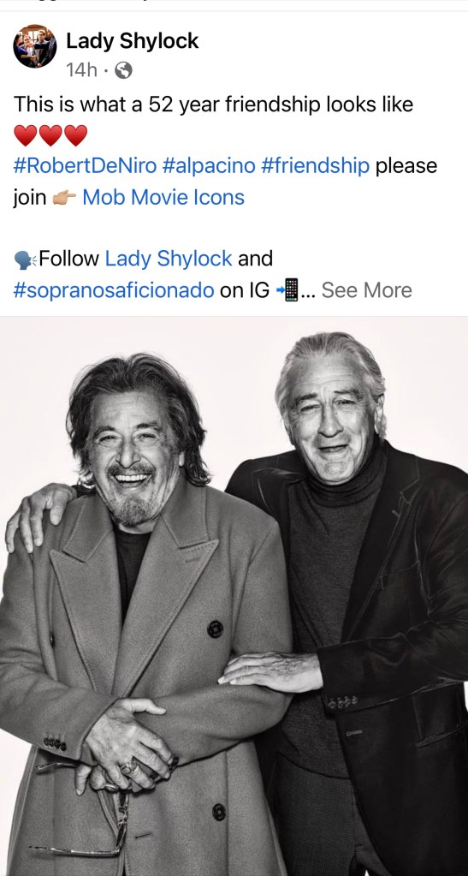
Task: Tap the mobile phone emoji after IG
Action: point(287,290)
